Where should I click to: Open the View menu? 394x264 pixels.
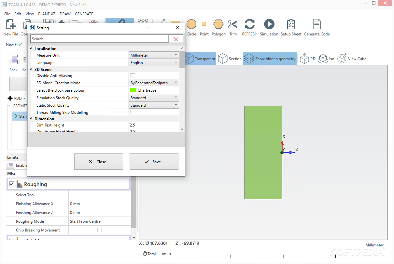[30, 14]
